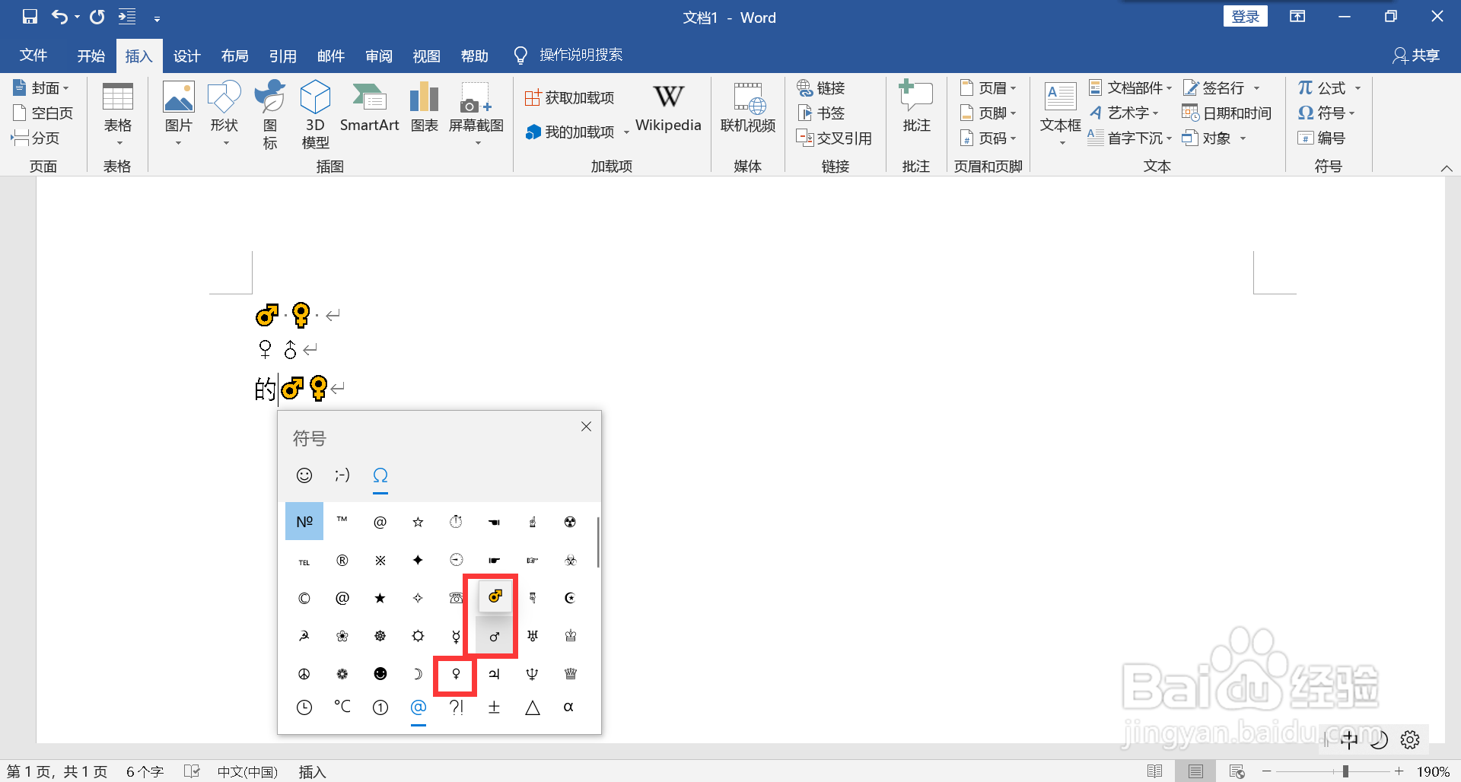Insert a SmartArt graphic
1461x782 pixels.
coord(369,106)
